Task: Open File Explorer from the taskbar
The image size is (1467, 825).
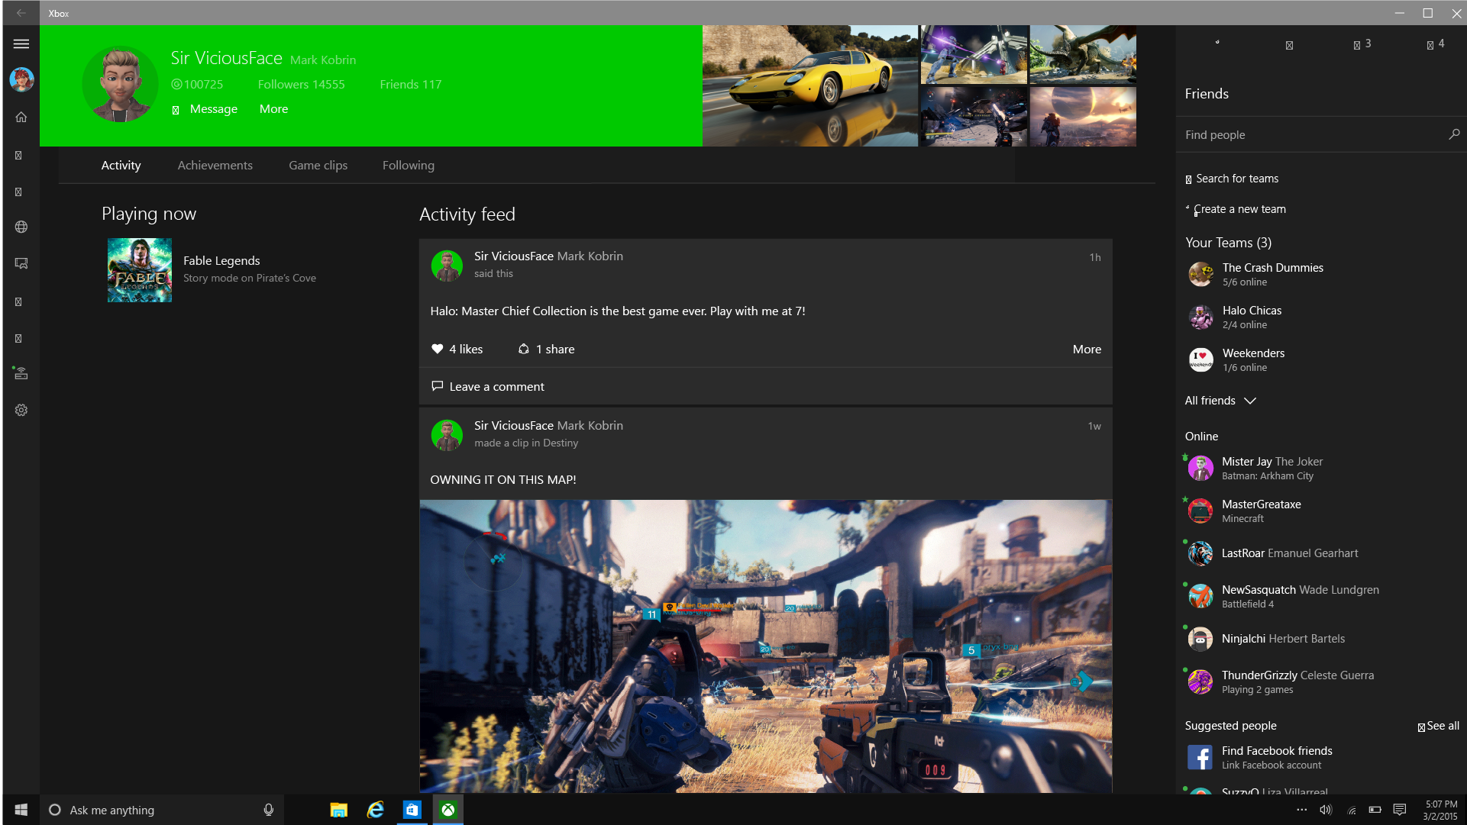Action: pos(338,810)
